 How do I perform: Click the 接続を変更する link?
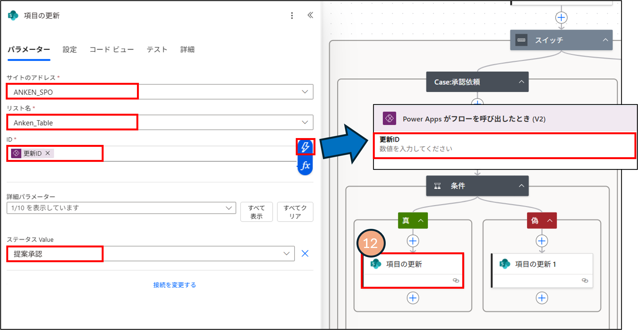tap(174, 285)
